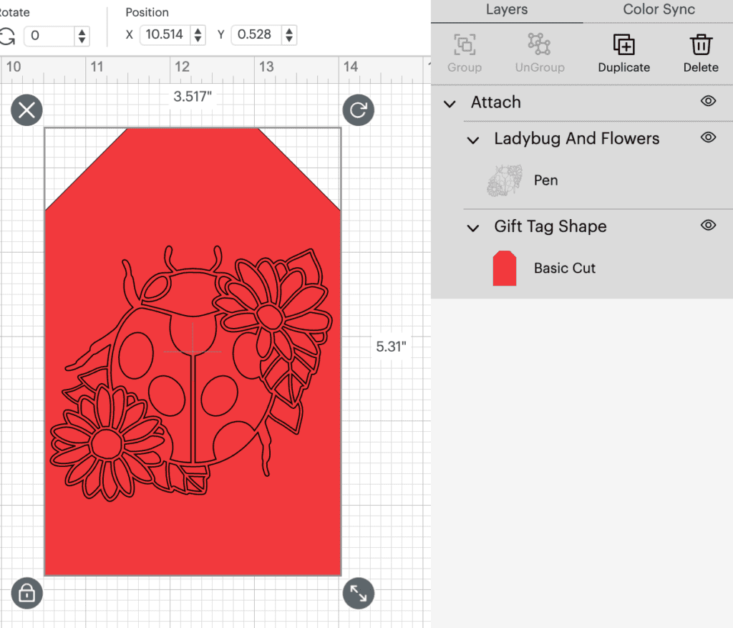Click the Rotate value field
Viewport: 733px width, 628px height.
(x=49, y=36)
